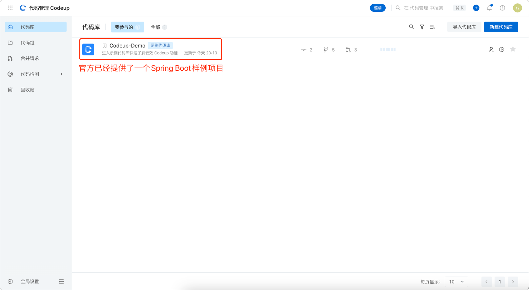Expand the 代码检测 submenu arrow

(x=61, y=74)
